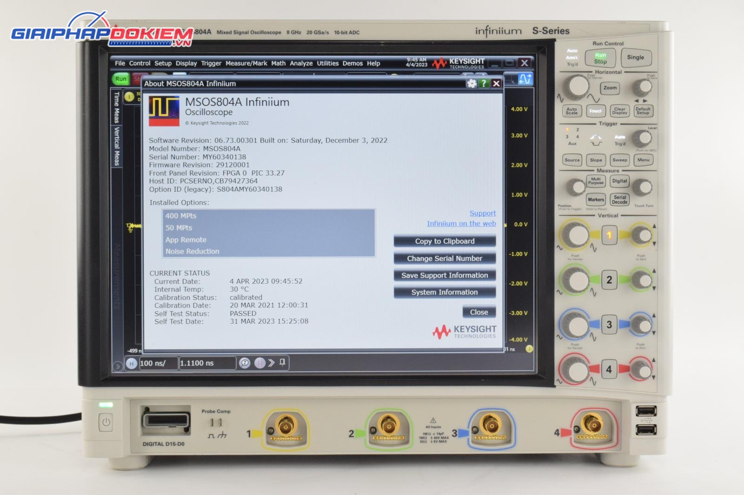Switch to the Vertical Meas side tab

116,146
